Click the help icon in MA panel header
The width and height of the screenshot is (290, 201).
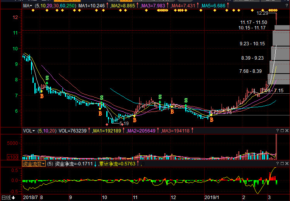[x=287, y=6]
